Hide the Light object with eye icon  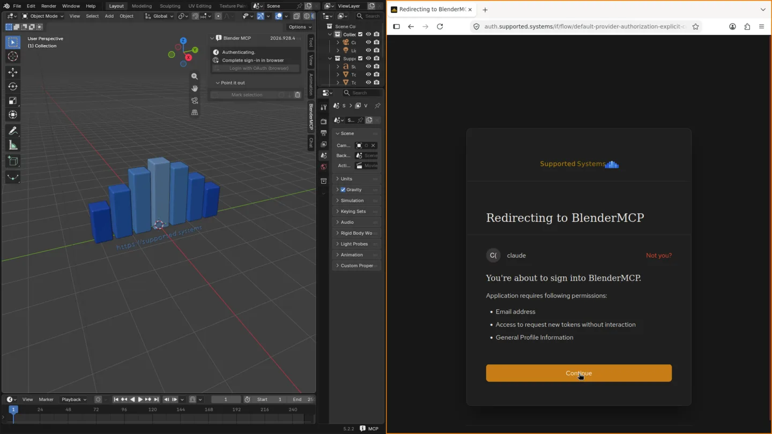pos(368,50)
